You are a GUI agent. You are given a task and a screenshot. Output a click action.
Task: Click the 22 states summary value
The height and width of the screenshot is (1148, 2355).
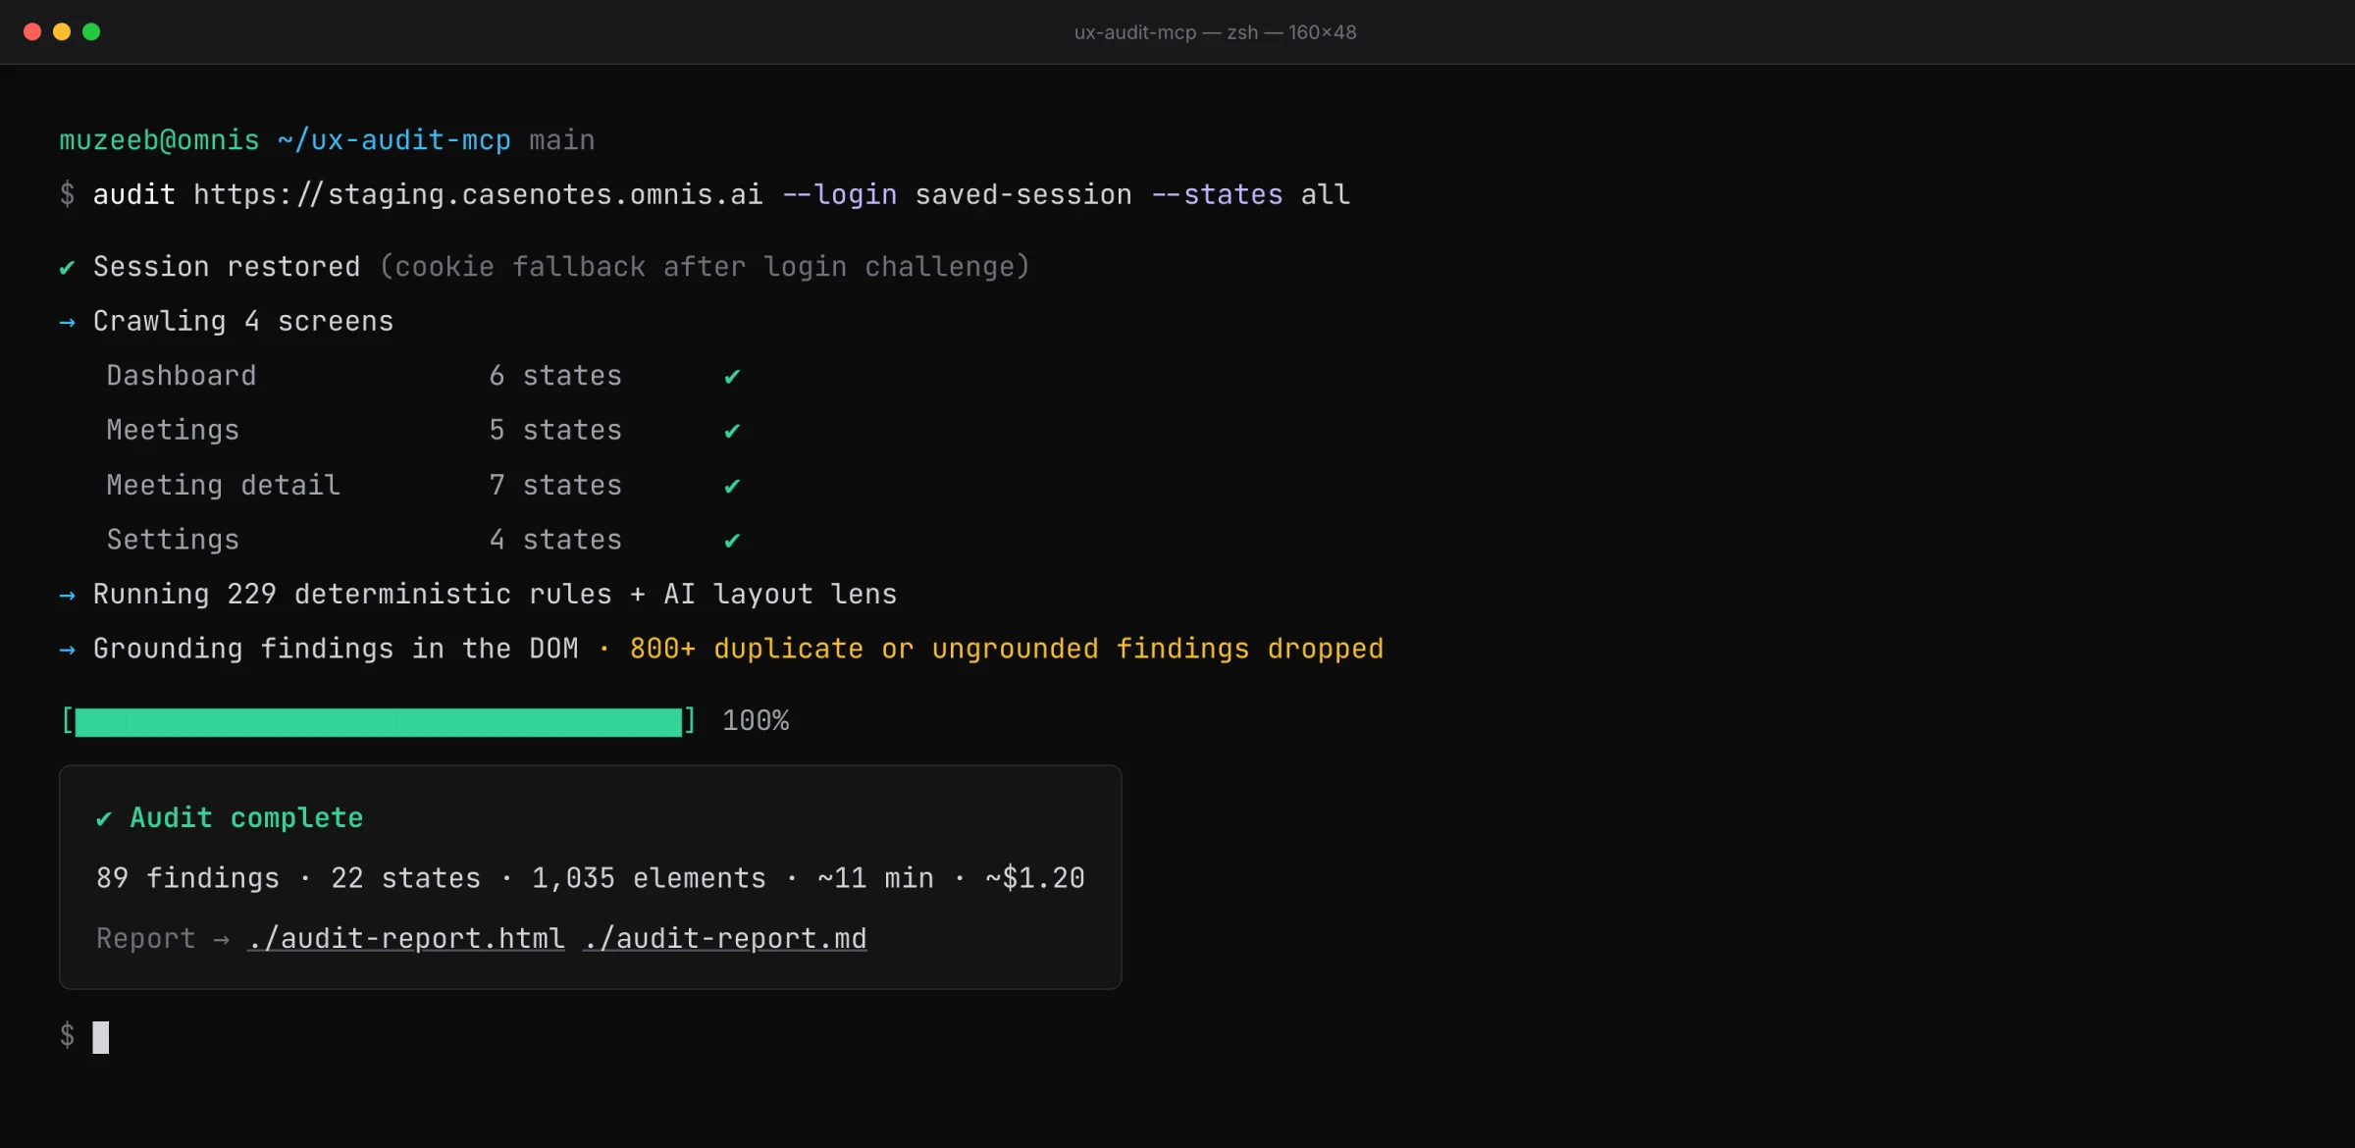pos(406,877)
